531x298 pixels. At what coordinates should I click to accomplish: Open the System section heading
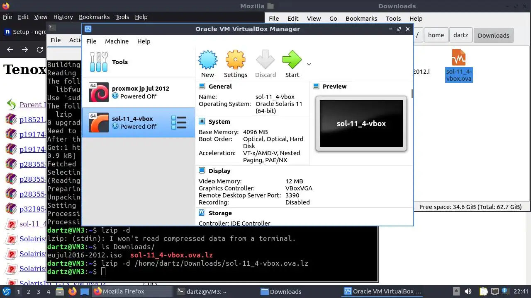(x=219, y=122)
